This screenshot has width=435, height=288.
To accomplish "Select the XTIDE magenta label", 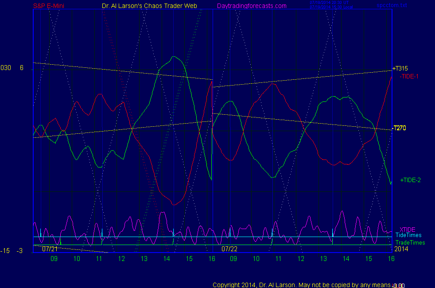I will 407,230.
